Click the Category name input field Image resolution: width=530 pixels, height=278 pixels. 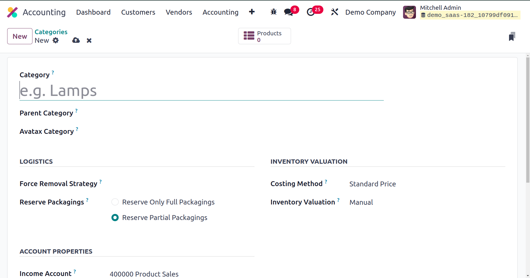pyautogui.click(x=201, y=91)
